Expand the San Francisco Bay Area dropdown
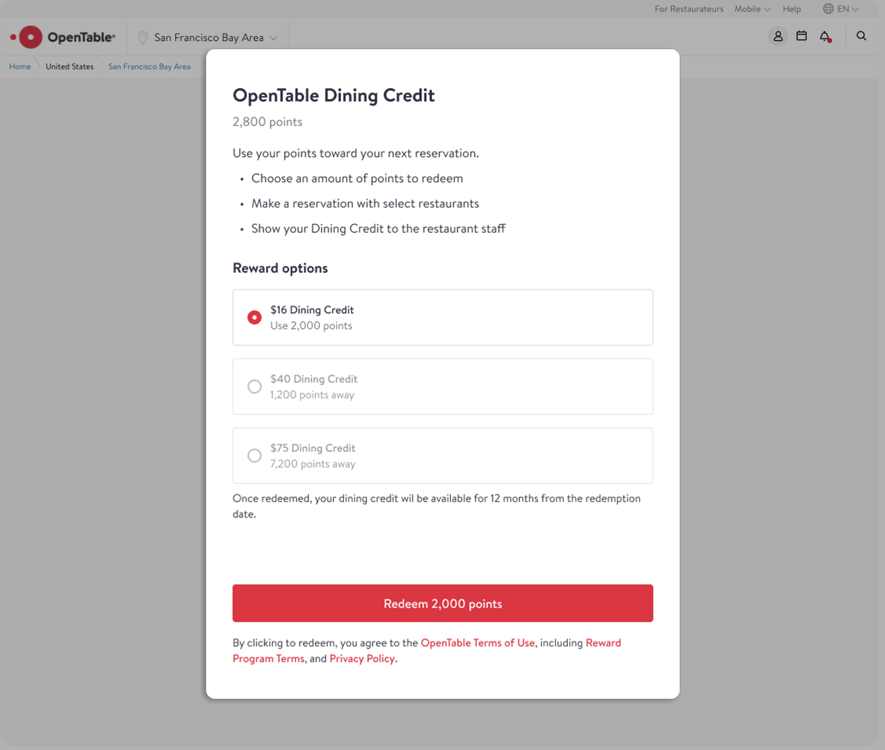The height and width of the screenshot is (750, 885). pos(208,37)
